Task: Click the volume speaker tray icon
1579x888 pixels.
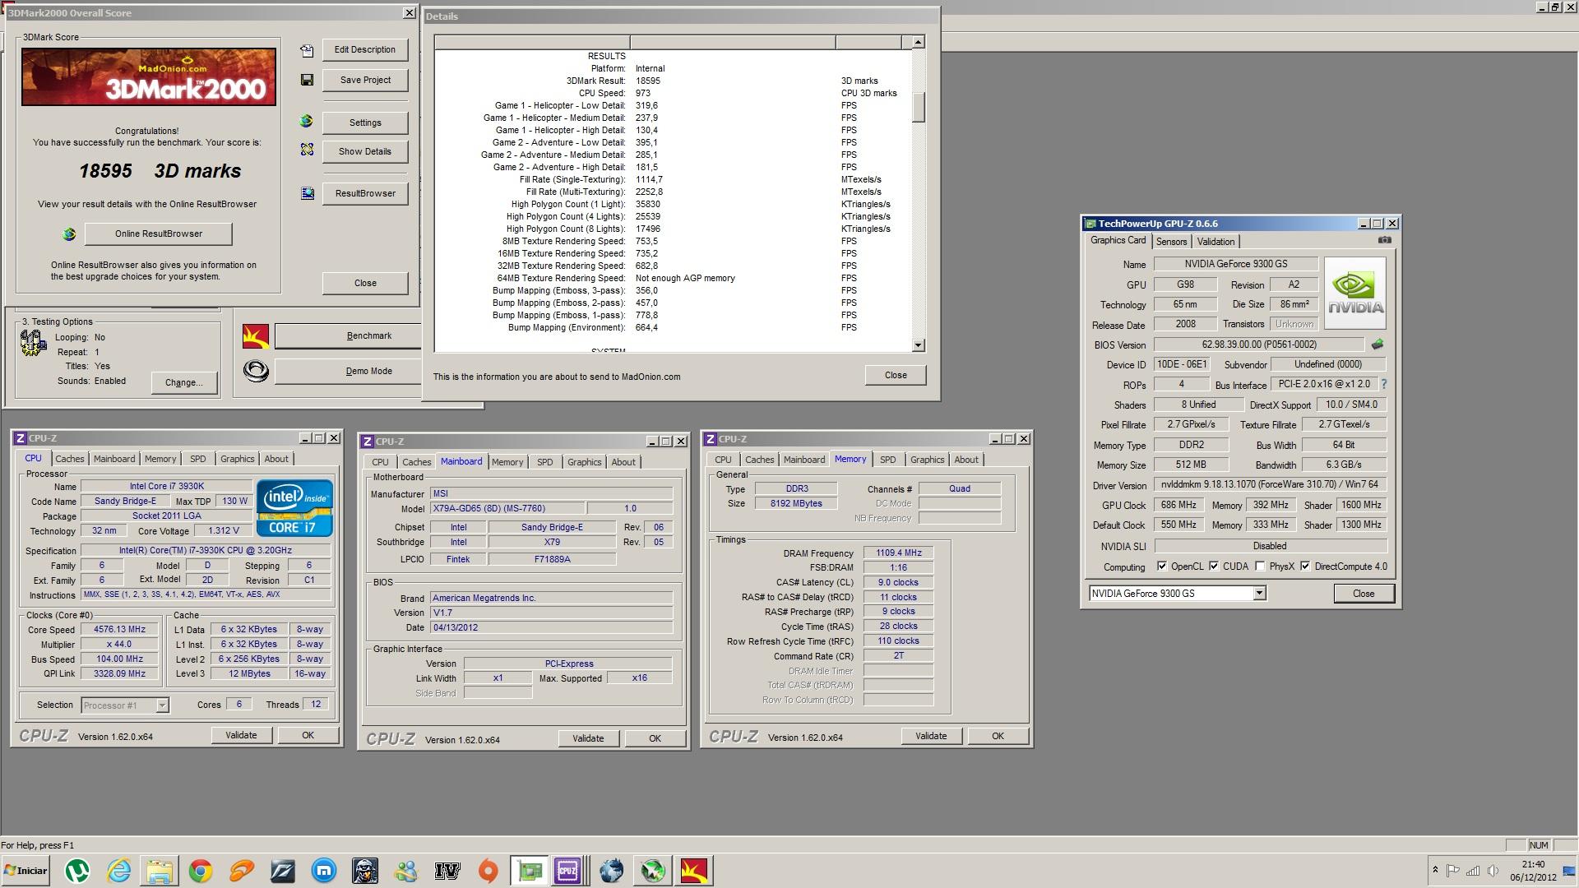Action: pos(1493,870)
